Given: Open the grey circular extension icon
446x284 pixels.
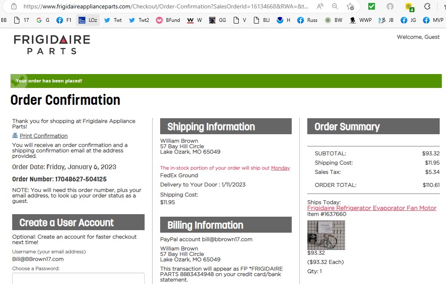Looking at the screenshot, I should click(x=390, y=6).
